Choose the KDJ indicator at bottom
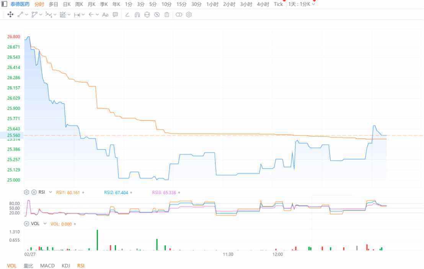424x269 pixels. [66, 266]
